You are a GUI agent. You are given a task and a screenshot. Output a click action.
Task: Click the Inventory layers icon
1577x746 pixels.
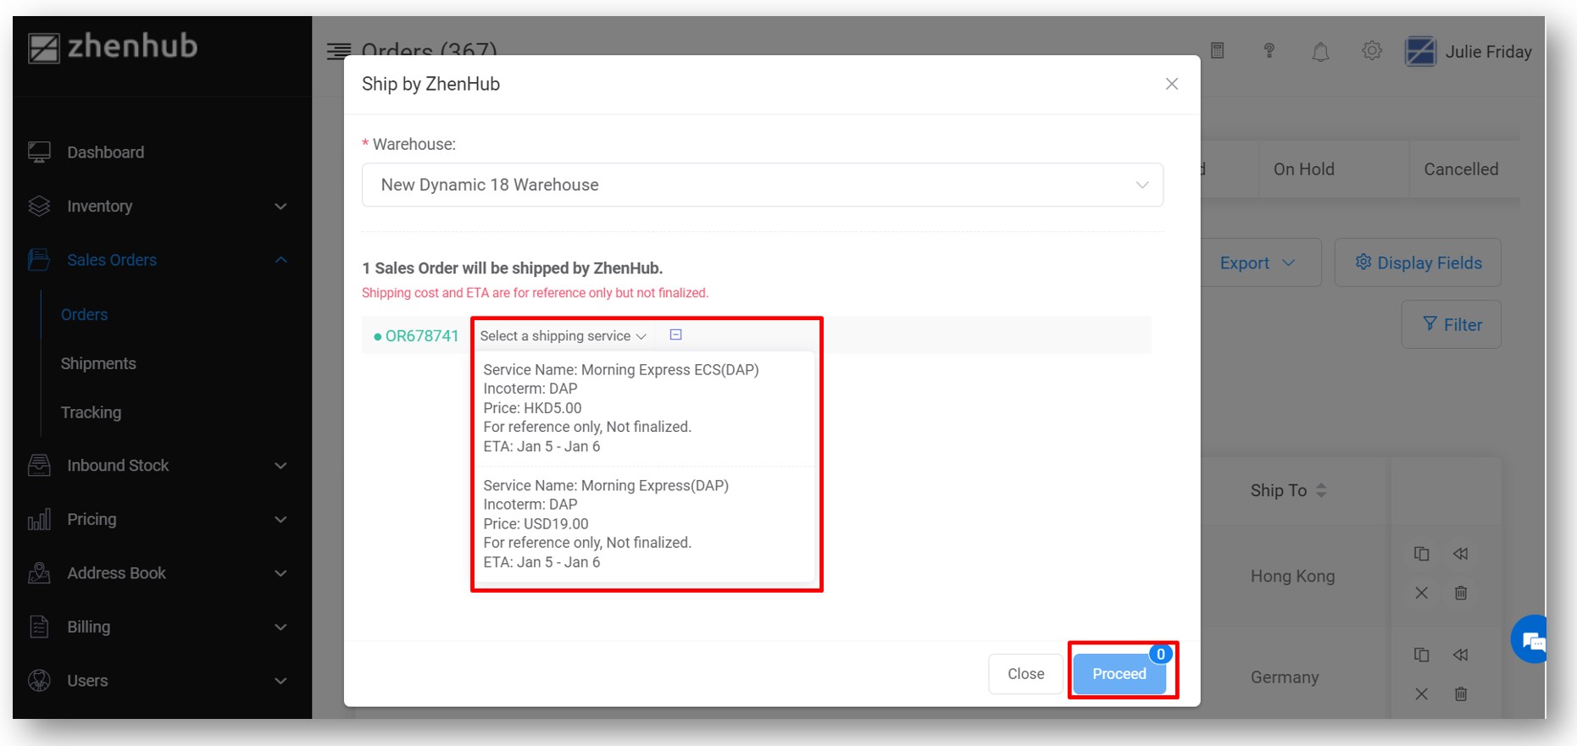39,206
